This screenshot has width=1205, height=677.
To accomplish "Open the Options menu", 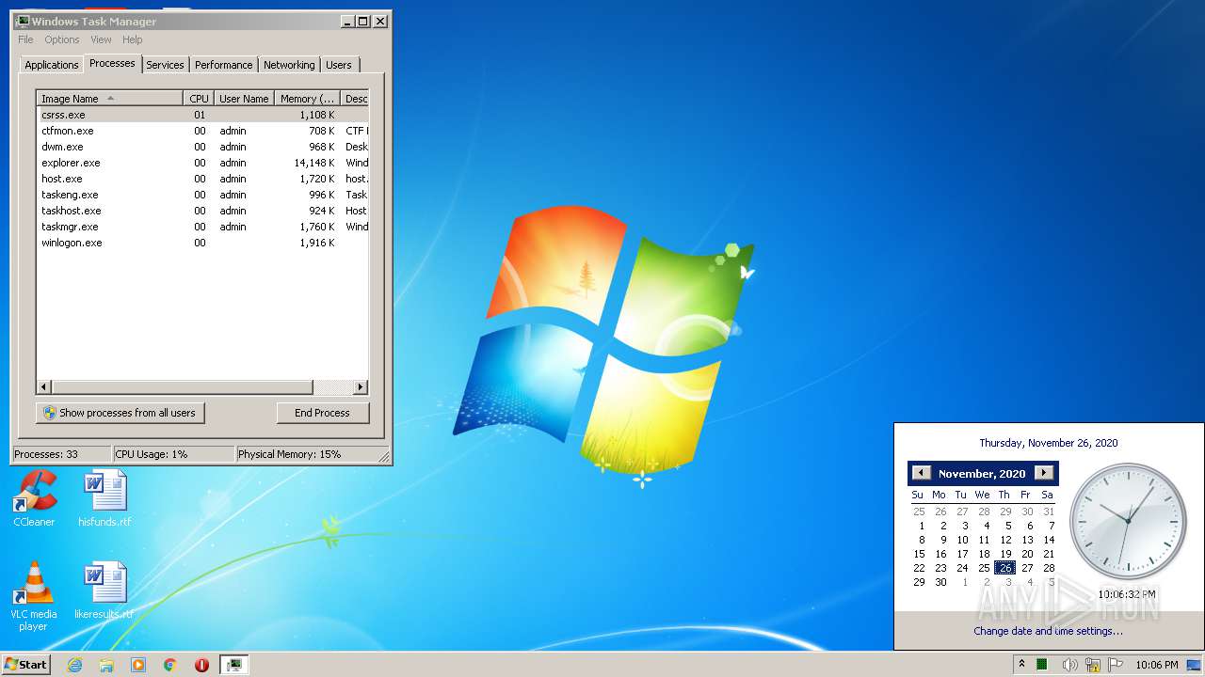I will click(x=62, y=39).
